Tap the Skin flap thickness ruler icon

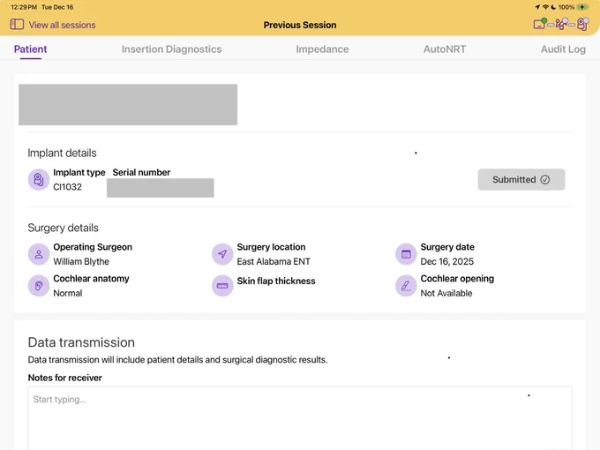pos(222,286)
